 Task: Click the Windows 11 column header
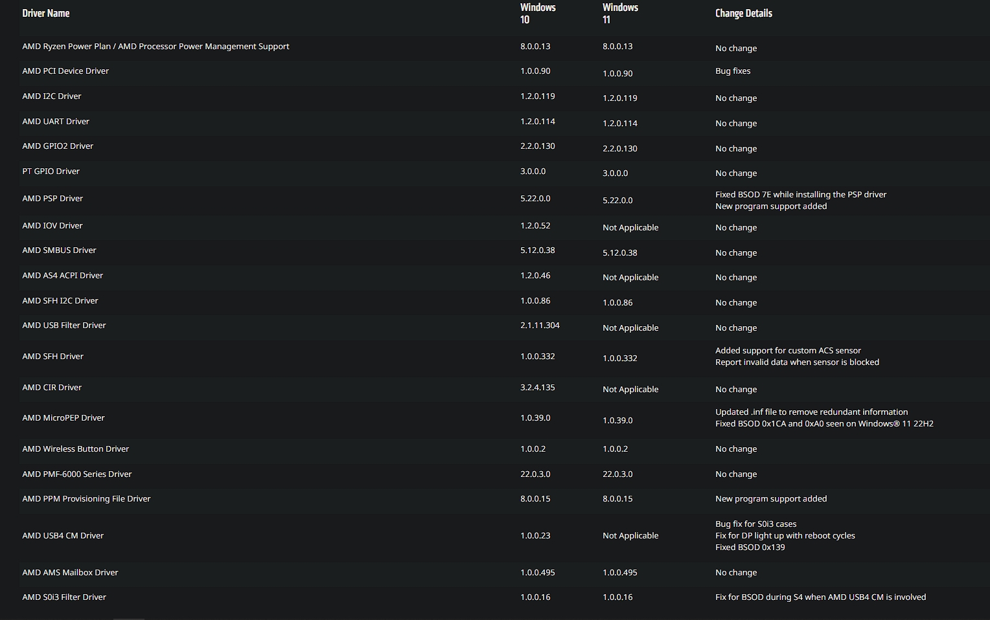(620, 14)
